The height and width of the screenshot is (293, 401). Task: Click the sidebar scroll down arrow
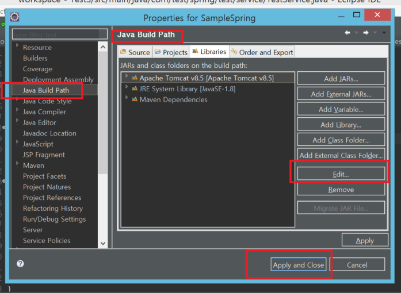[103, 243]
